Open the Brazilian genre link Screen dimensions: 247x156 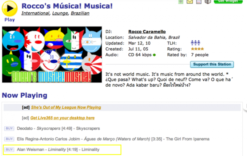click(x=80, y=13)
